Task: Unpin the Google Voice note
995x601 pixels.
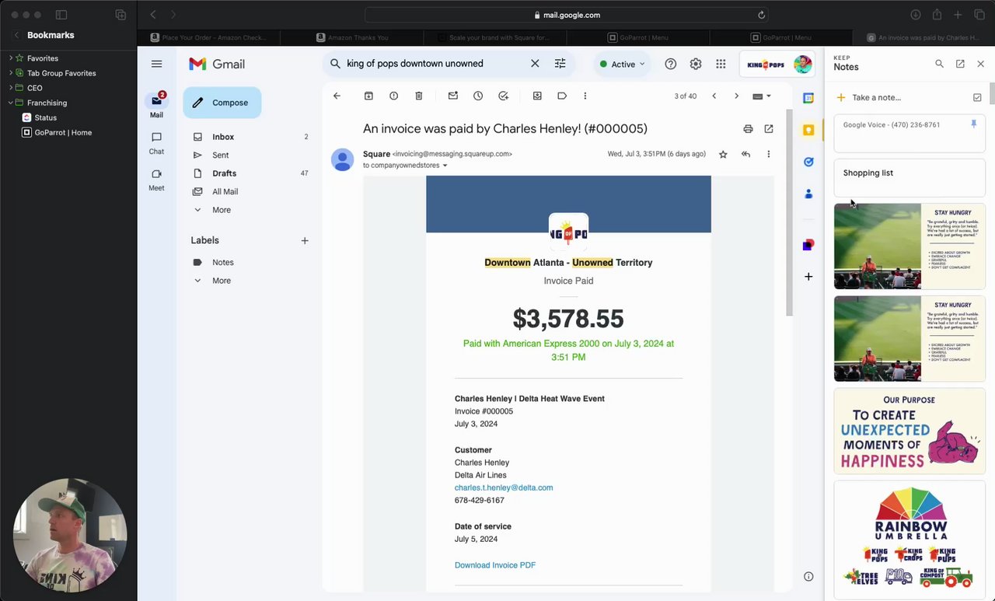Action: click(973, 124)
